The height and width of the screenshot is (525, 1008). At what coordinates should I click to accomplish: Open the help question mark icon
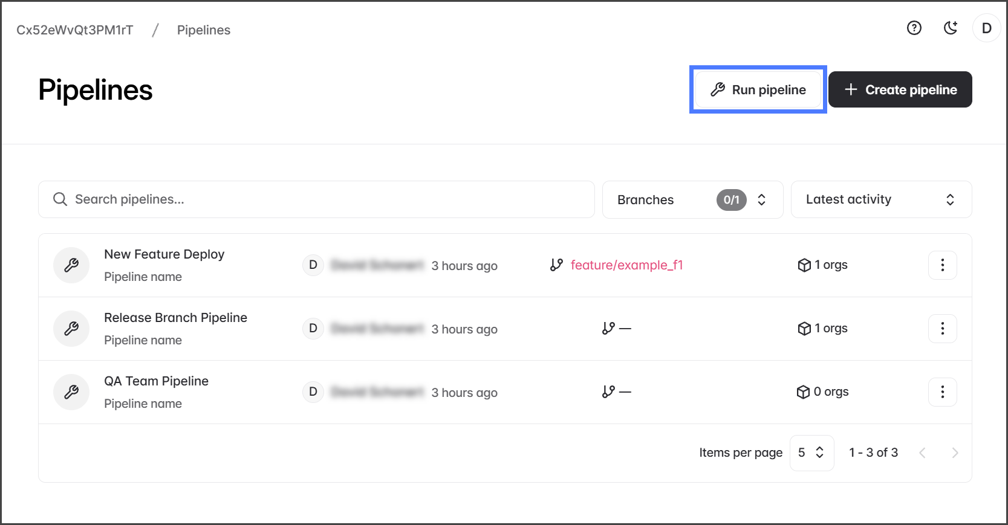914,28
